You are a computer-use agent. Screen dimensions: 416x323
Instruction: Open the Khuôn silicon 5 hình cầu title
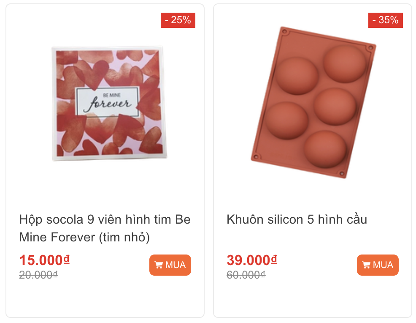tap(297, 219)
